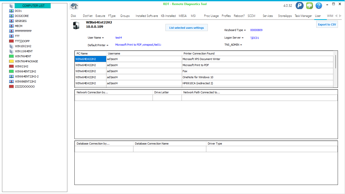Open the blue help question mark icon
345x194 pixels.
tap(319, 6)
